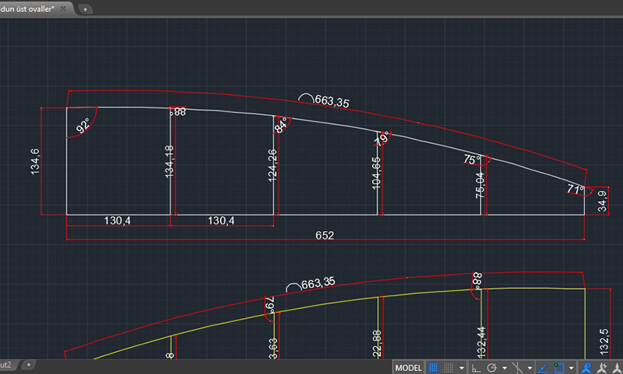The height and width of the screenshot is (374, 623).
Task: Click the MODEL space button
Action: [x=408, y=368]
